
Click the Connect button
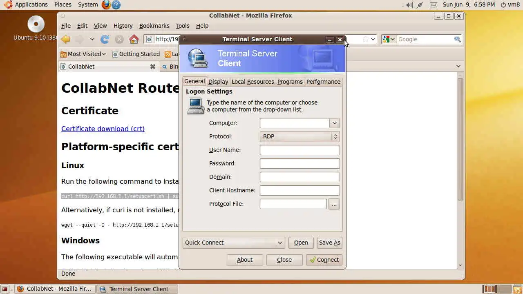pyautogui.click(x=324, y=260)
